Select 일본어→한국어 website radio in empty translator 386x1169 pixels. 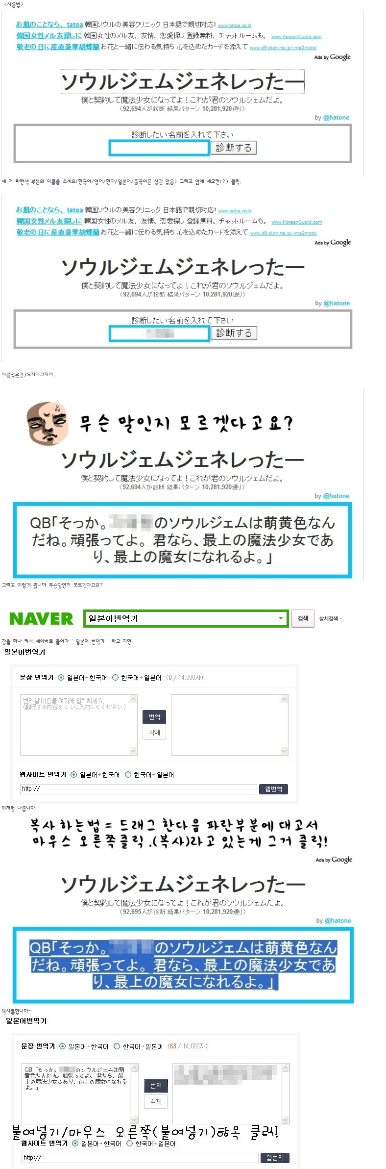pyautogui.click(x=74, y=775)
